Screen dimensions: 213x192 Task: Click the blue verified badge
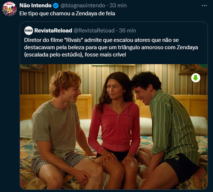click(56, 6)
